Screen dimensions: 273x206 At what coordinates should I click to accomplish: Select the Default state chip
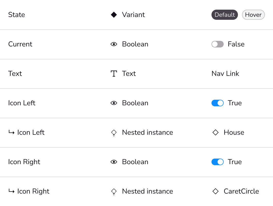(225, 15)
